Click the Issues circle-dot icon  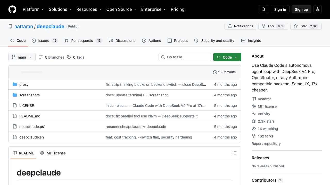[x=34, y=41]
